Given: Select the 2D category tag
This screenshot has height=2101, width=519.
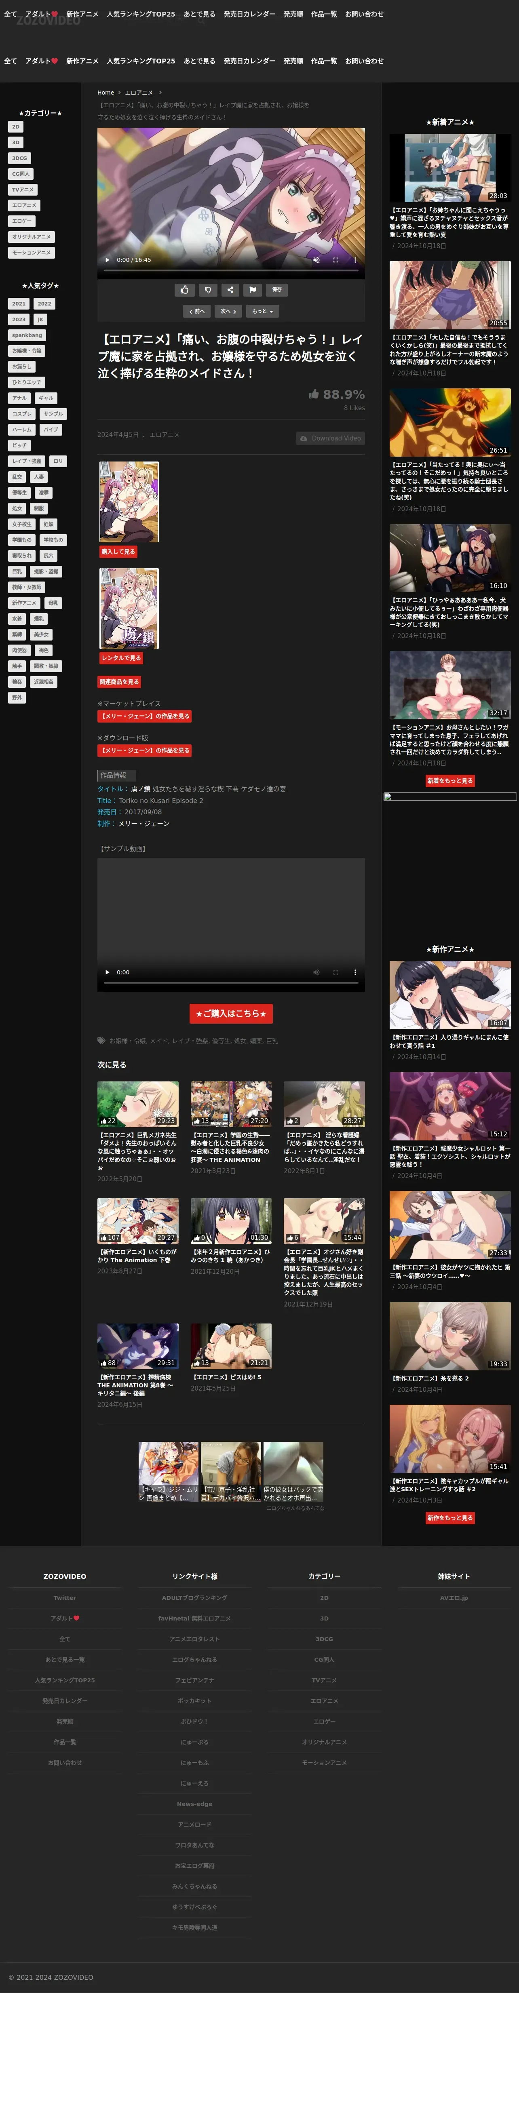Looking at the screenshot, I should [x=15, y=126].
